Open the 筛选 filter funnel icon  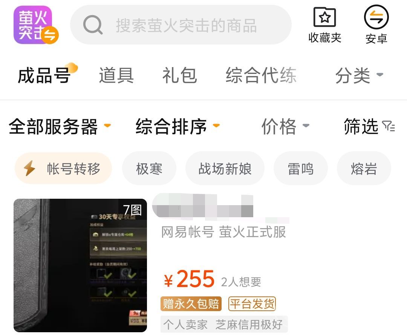click(389, 126)
